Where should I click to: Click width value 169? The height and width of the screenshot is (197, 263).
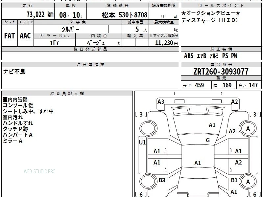click(227, 85)
